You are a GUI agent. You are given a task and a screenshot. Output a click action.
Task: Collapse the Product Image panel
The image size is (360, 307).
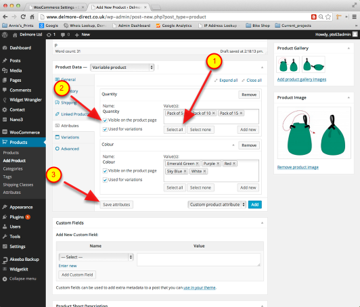[348, 97]
